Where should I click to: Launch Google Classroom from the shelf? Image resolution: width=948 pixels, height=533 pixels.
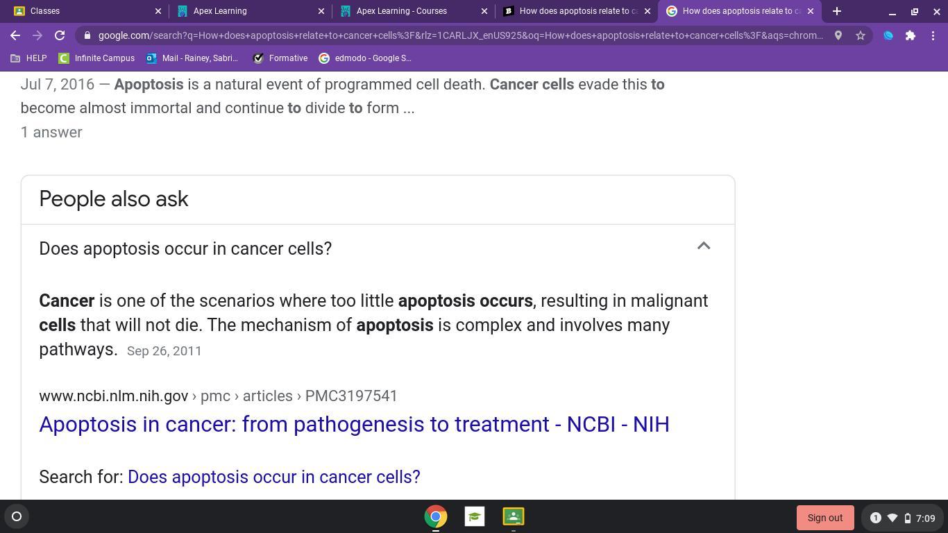pos(514,517)
